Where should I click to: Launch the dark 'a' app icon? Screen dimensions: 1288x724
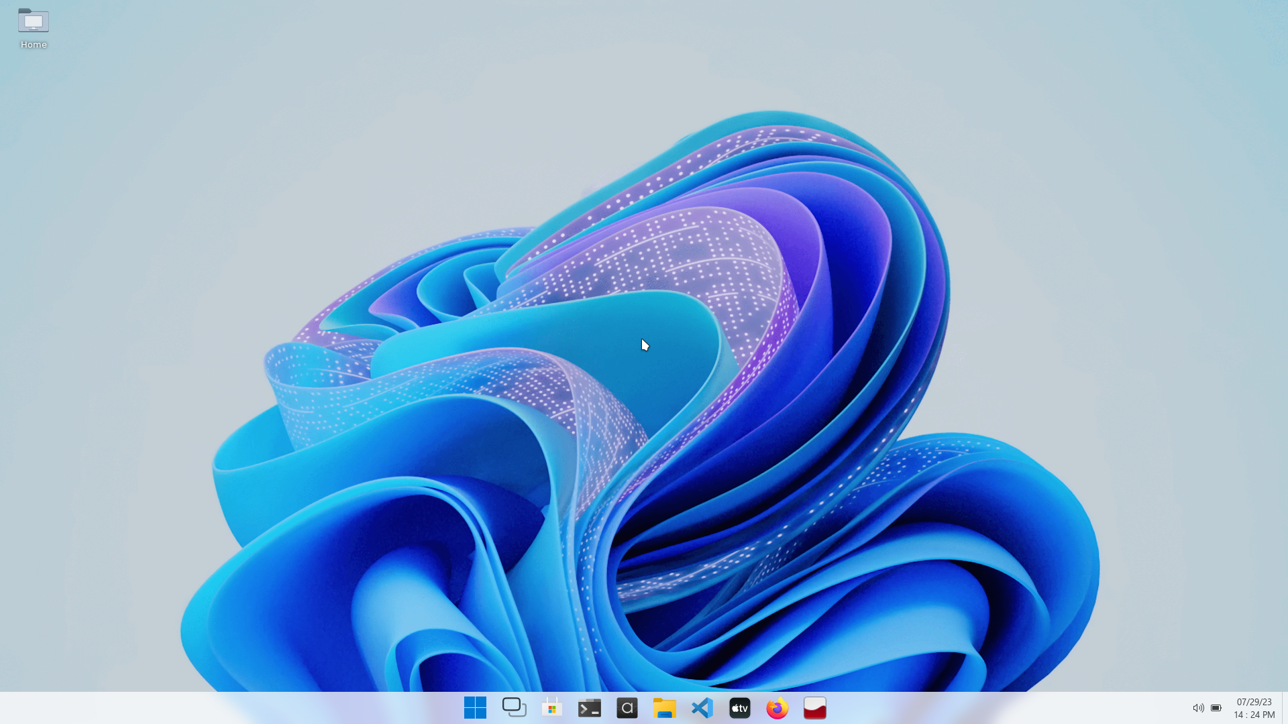tap(627, 708)
